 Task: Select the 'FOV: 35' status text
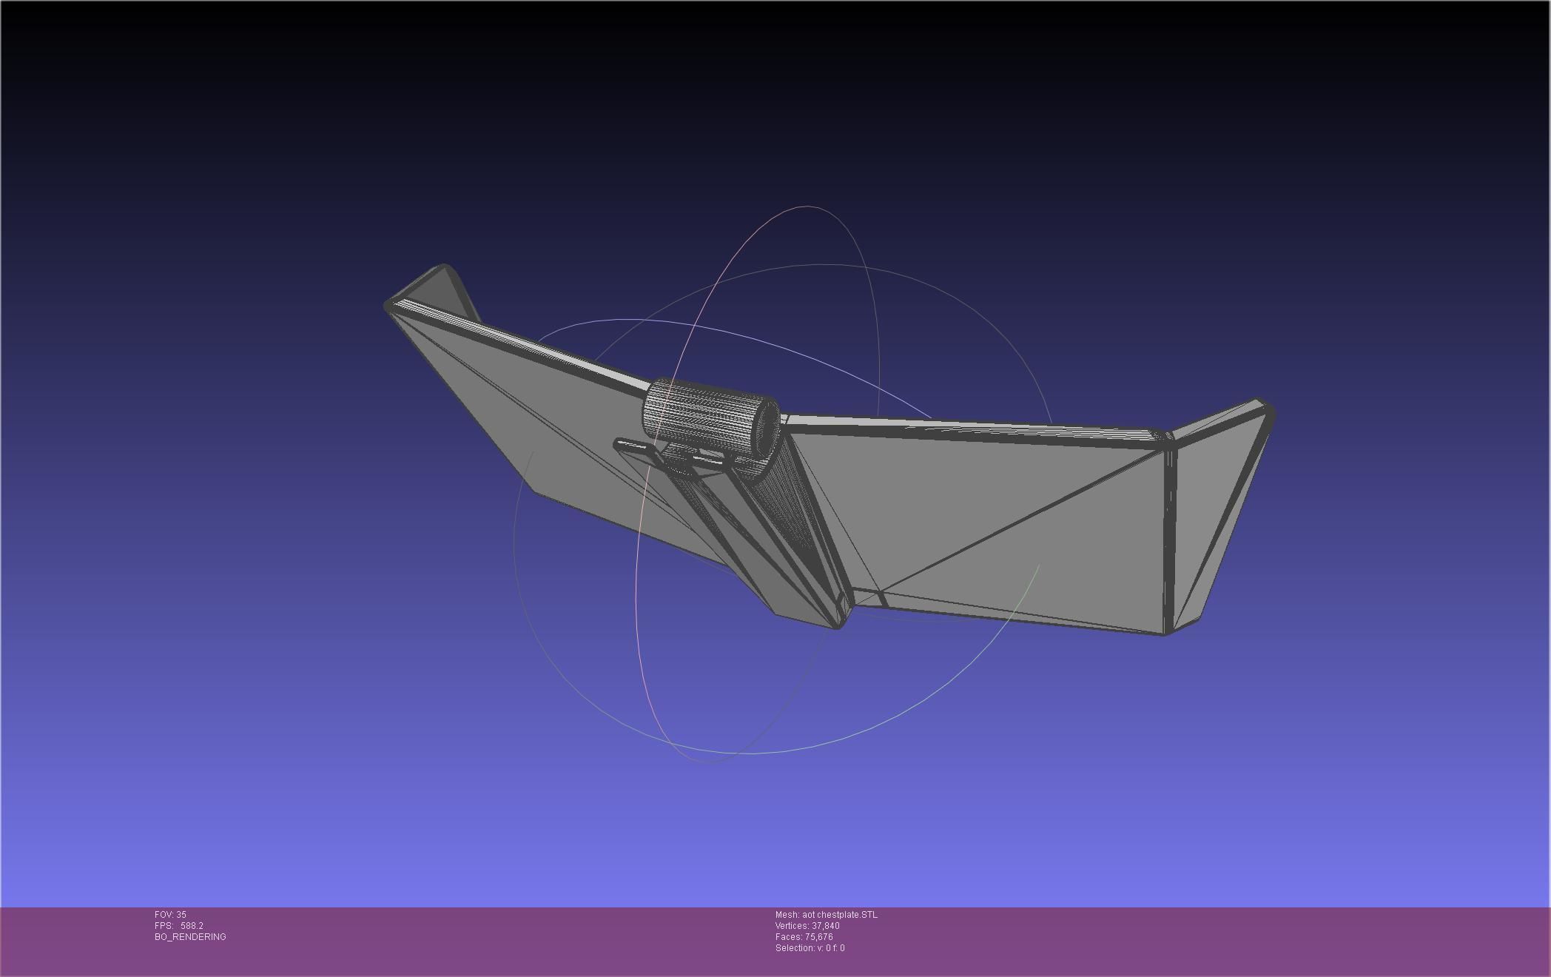pyautogui.click(x=170, y=915)
